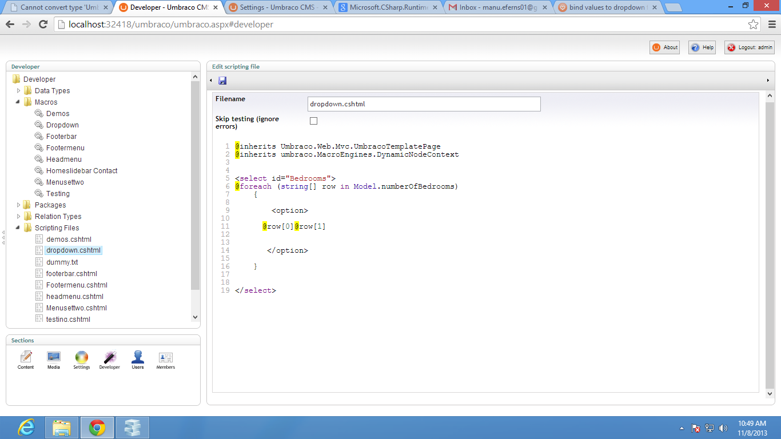Open the Settings section icon

[82, 360]
